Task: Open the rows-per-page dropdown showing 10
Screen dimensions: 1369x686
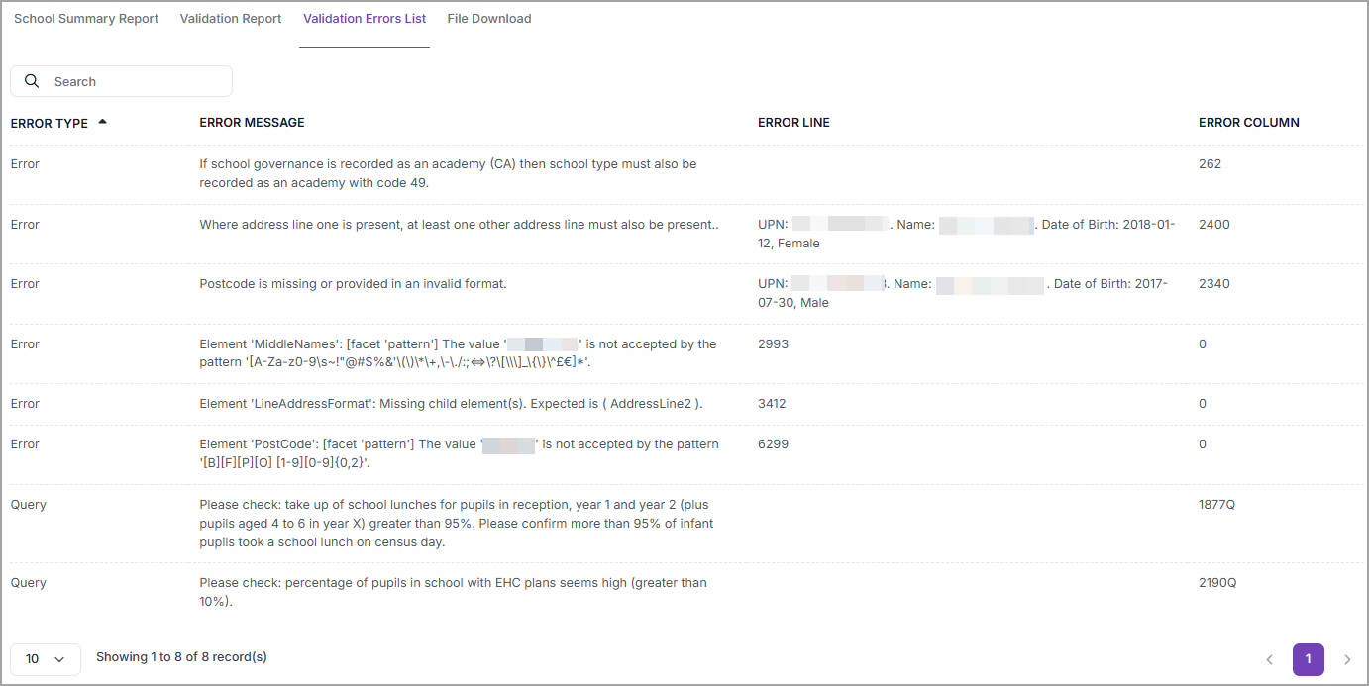Action: point(46,659)
